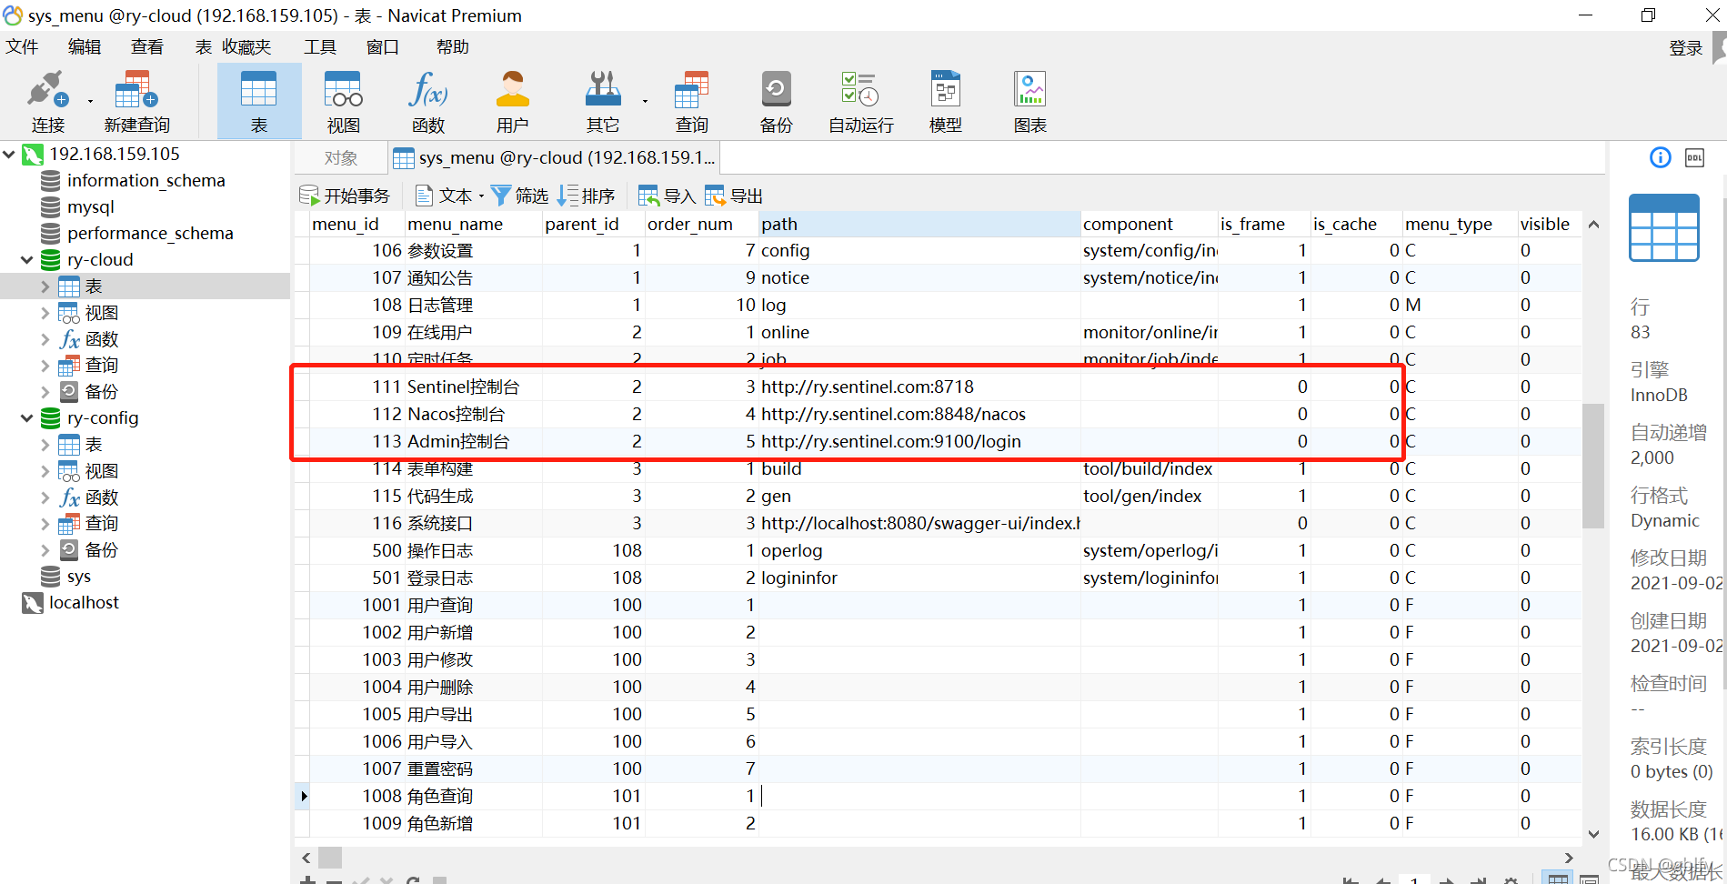Click the vertical scrollbar thumb of table
Image resolution: width=1727 pixels, height=884 pixels.
[x=1593, y=466]
